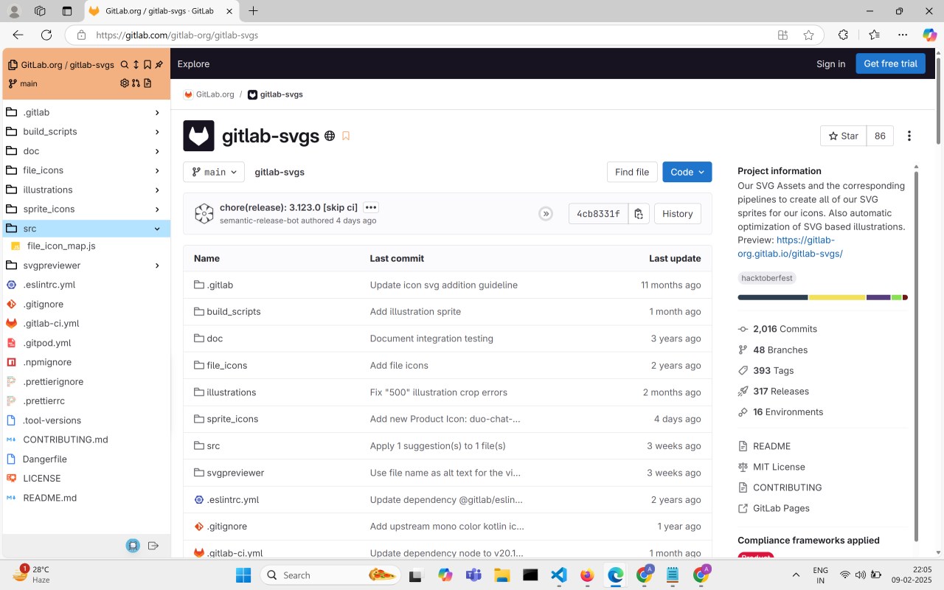The image size is (944, 590).
Task: Expand the .gitlab folder in sidebar tree
Action: [x=157, y=112]
